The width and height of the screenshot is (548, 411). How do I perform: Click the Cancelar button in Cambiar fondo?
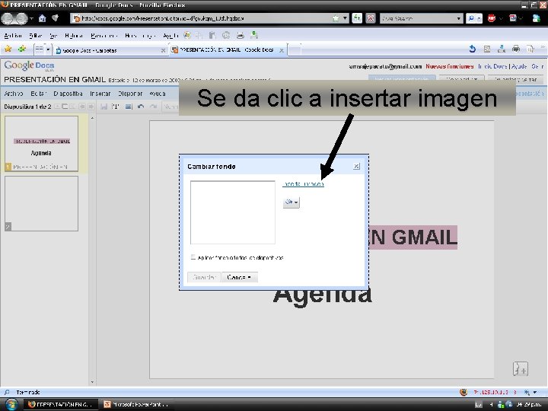240,277
